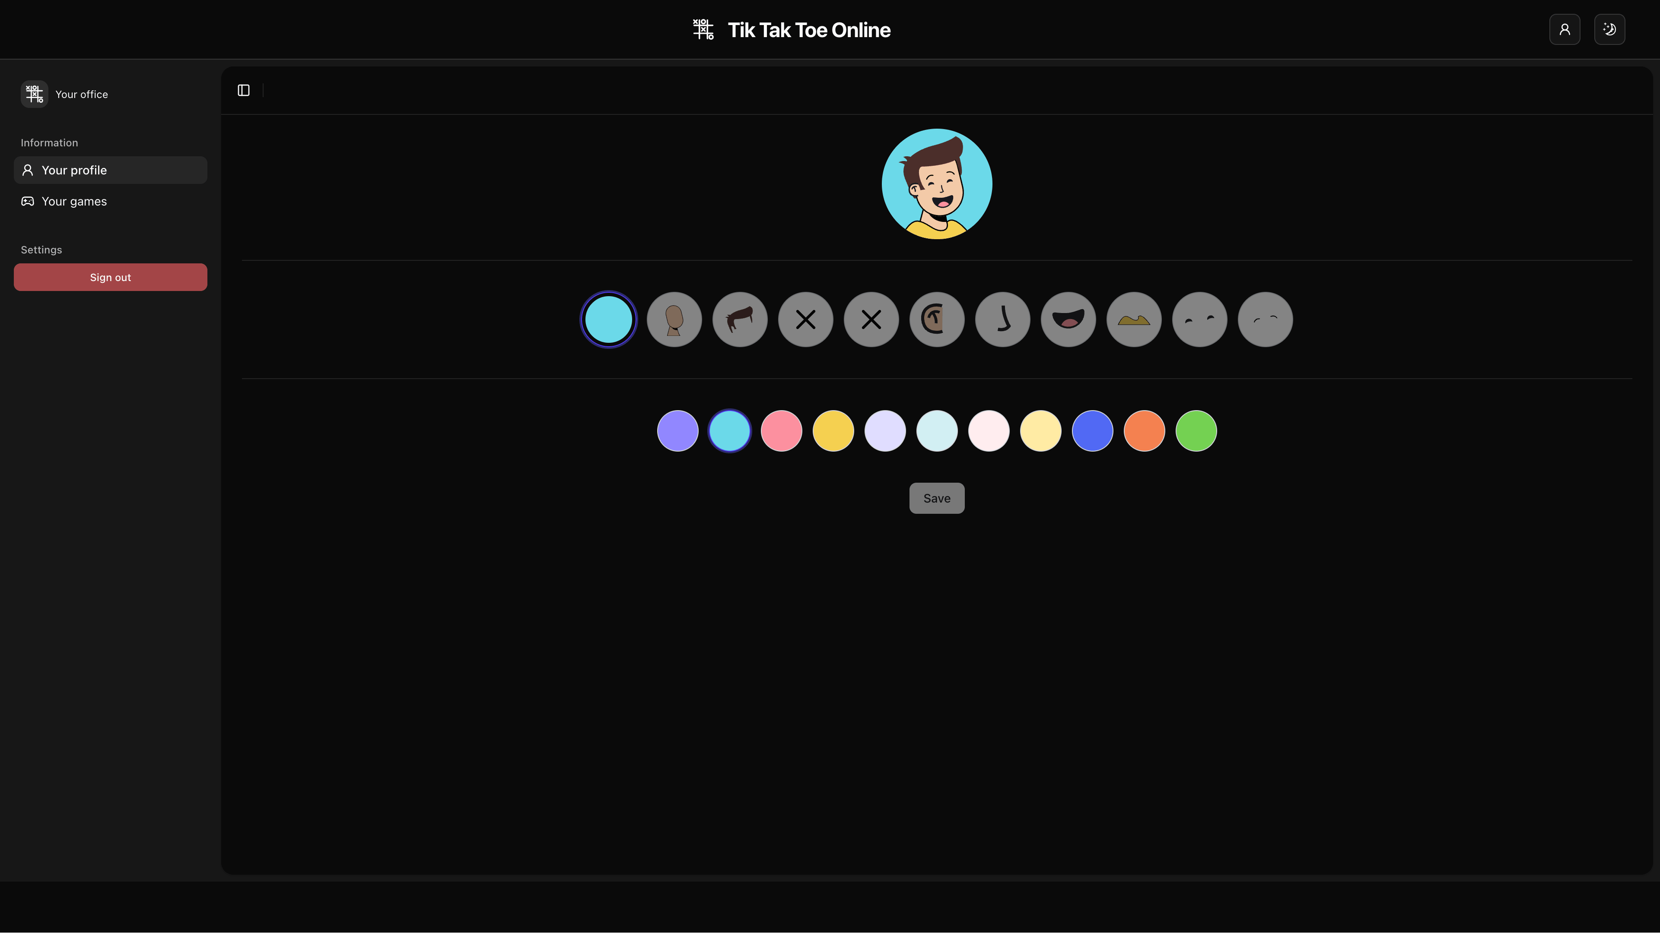
Task: Click the avatar preview image
Action: click(936, 183)
